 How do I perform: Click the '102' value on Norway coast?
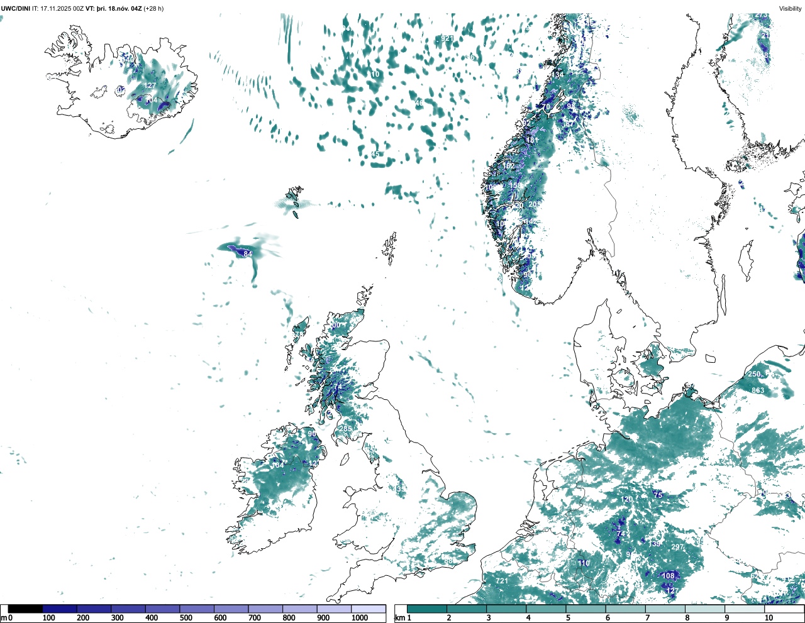[x=509, y=166]
